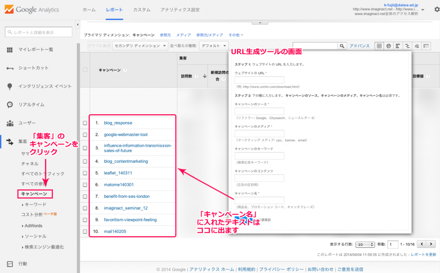Click the レポートを更新 link
This screenshot has height=273, width=440.
[423, 255]
